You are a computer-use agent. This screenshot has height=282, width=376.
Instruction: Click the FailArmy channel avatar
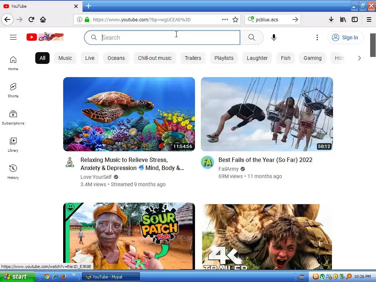[207, 162]
